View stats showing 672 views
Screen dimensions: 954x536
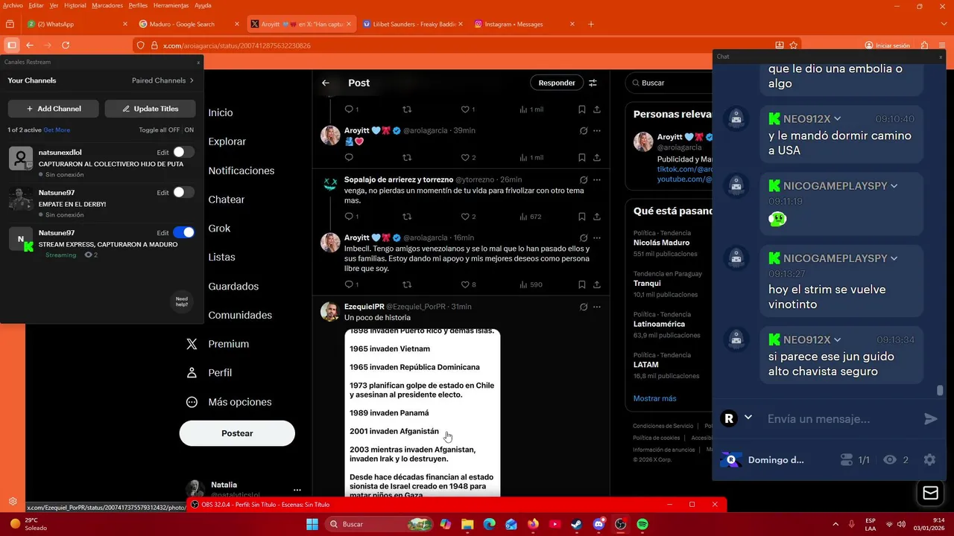[x=530, y=217]
